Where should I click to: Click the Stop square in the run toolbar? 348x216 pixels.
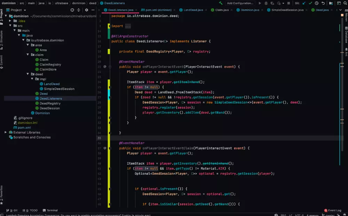[x=288, y=3]
